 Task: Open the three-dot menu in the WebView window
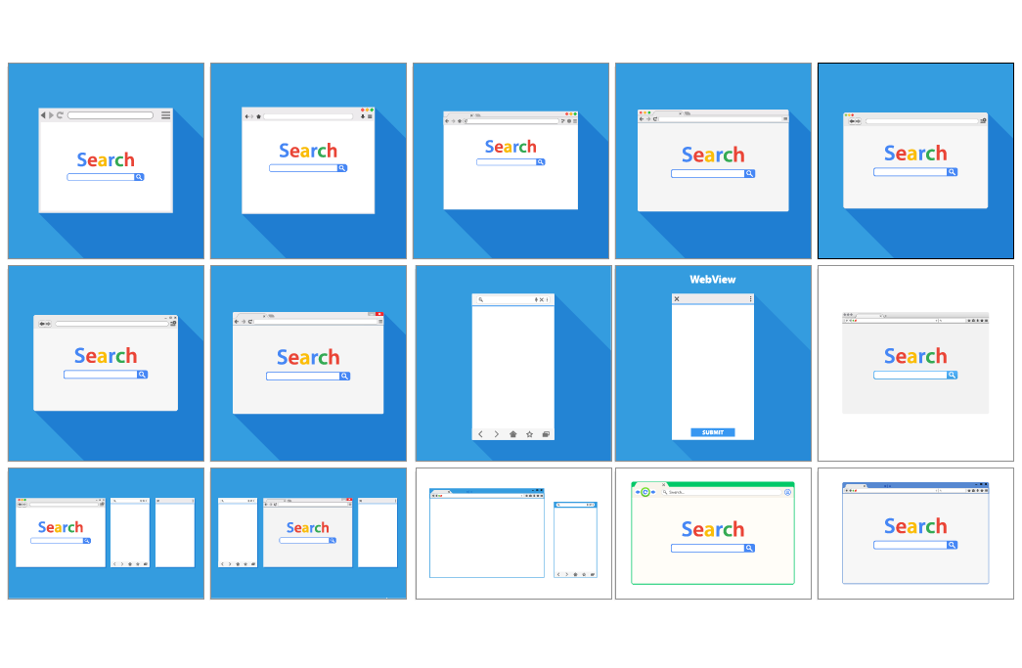[x=750, y=299]
